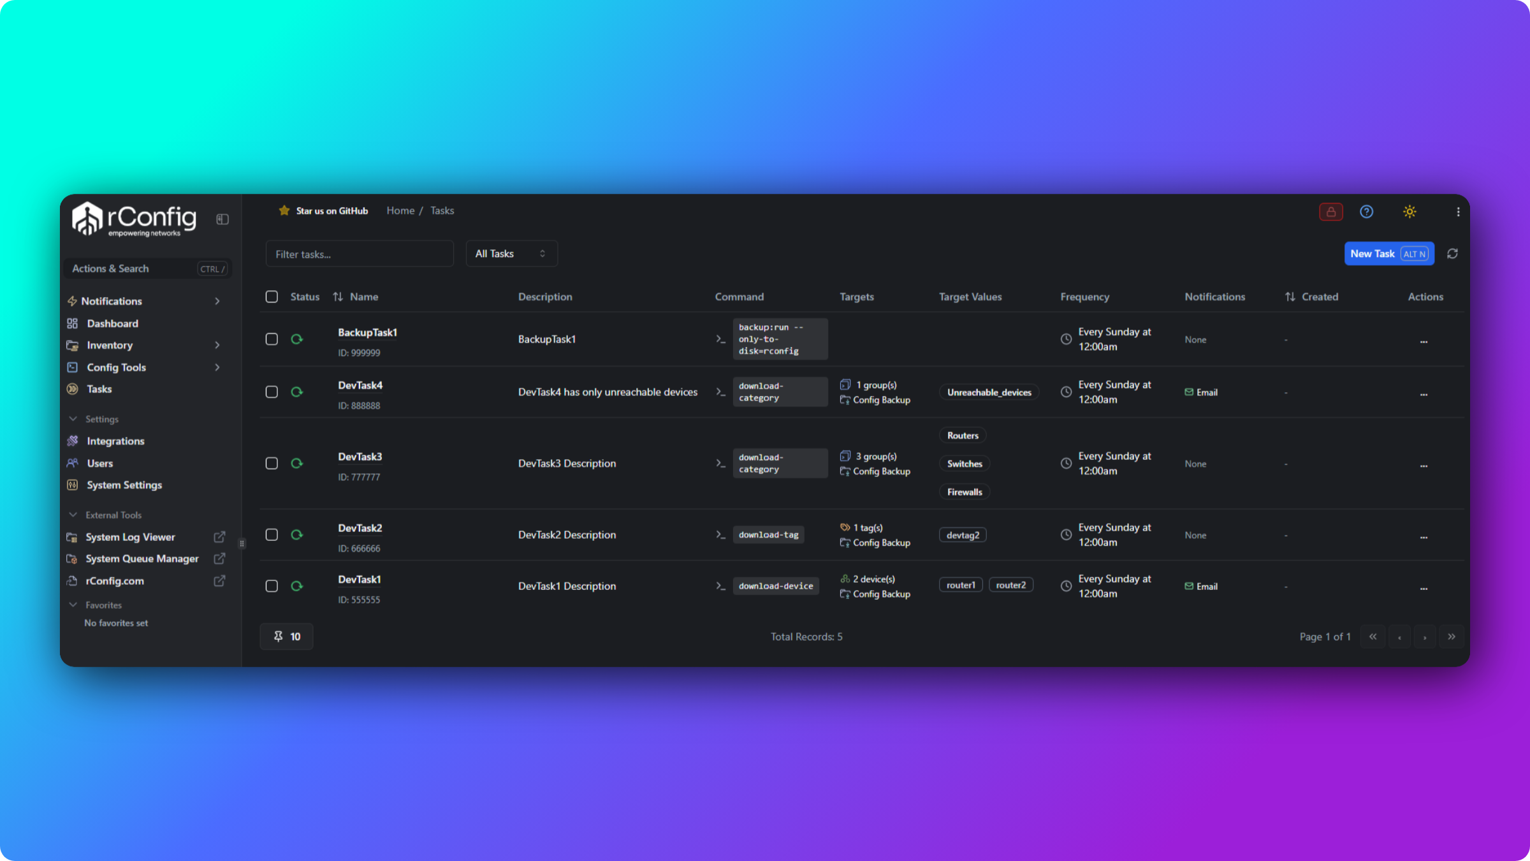Click the terminal prompt icon in DevTask1 row
The width and height of the screenshot is (1530, 861).
coord(720,586)
